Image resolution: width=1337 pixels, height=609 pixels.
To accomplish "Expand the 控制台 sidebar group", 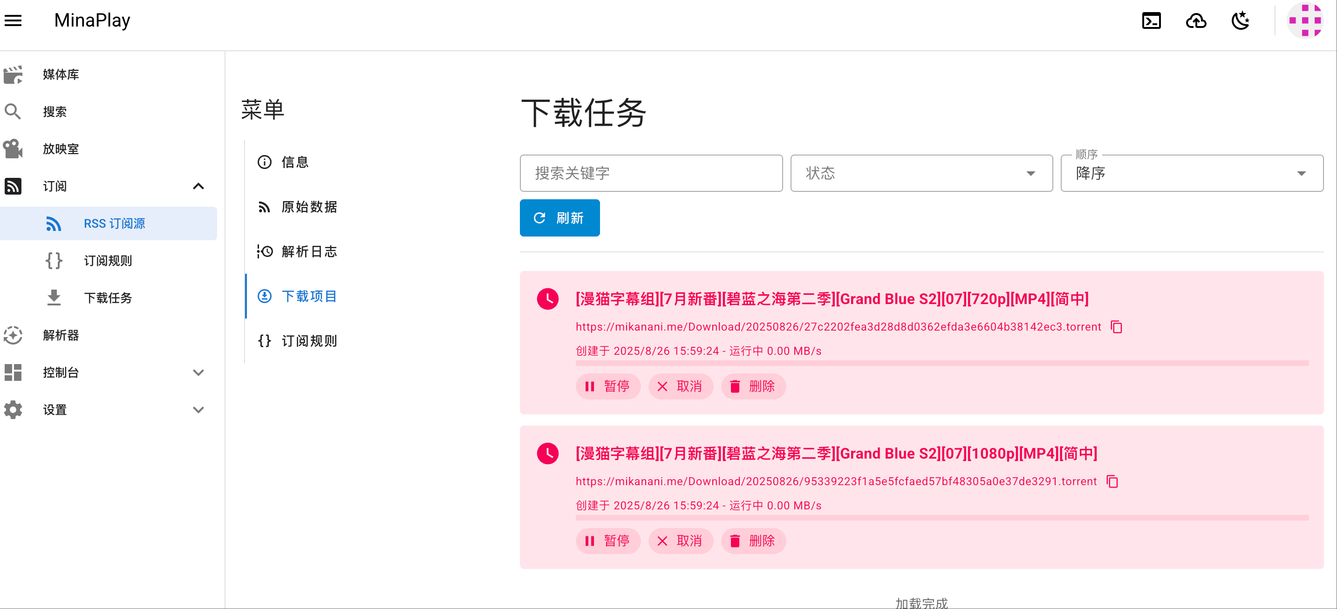I will point(198,372).
